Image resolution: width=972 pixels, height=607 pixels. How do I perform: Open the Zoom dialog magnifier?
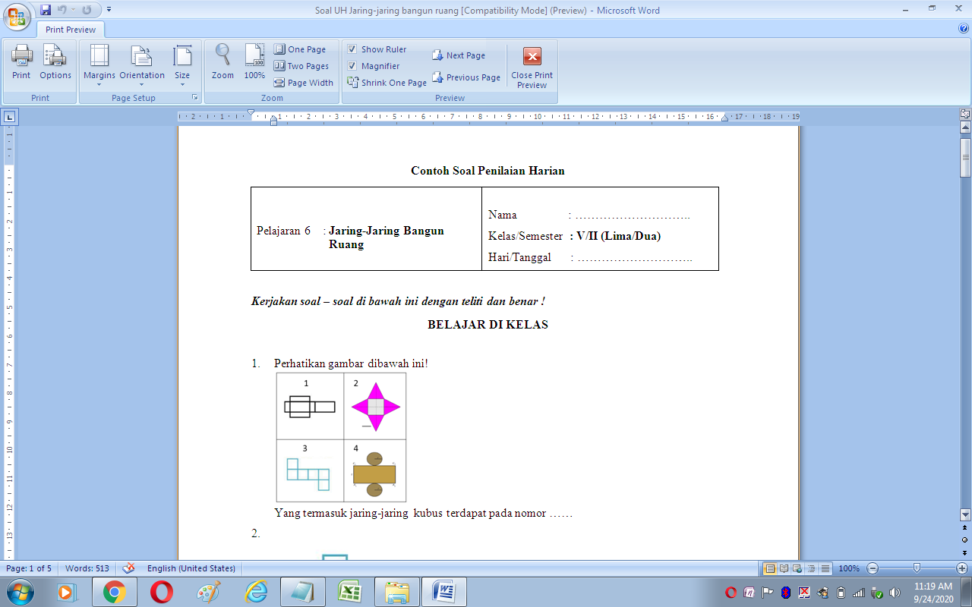222,62
